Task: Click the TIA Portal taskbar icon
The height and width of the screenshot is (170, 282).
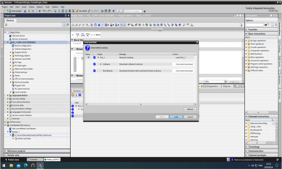Action: coord(40,165)
